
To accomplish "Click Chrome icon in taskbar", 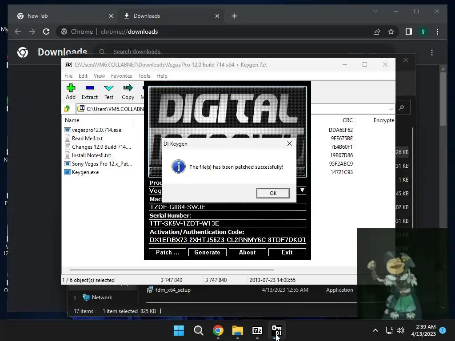I will click(218, 330).
